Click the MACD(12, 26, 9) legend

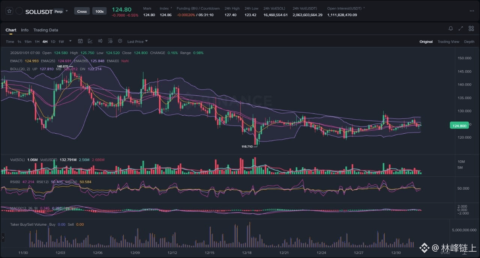point(24,208)
